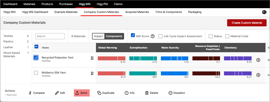Click the Name column header

[45, 48]
